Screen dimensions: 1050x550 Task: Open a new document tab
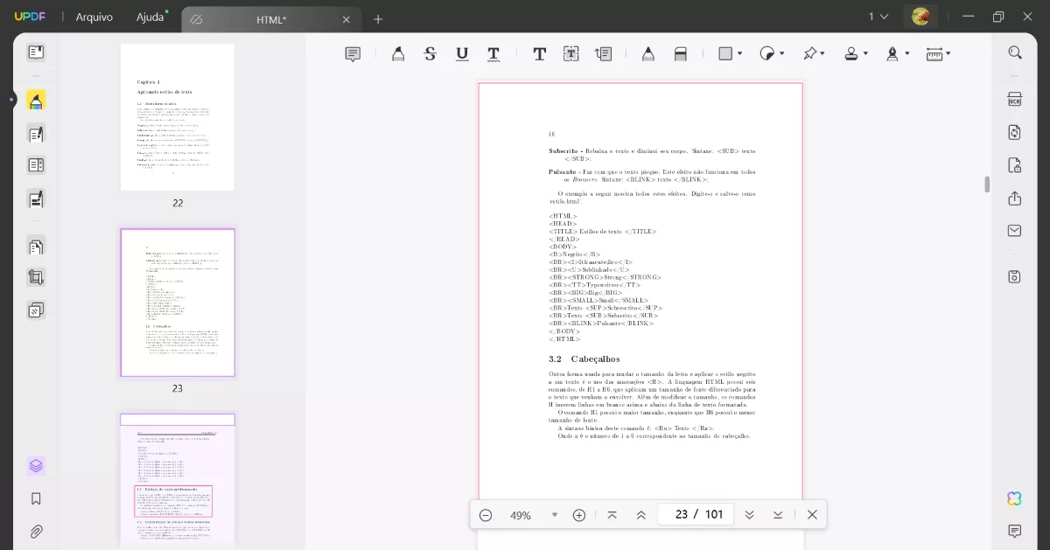[x=378, y=18]
